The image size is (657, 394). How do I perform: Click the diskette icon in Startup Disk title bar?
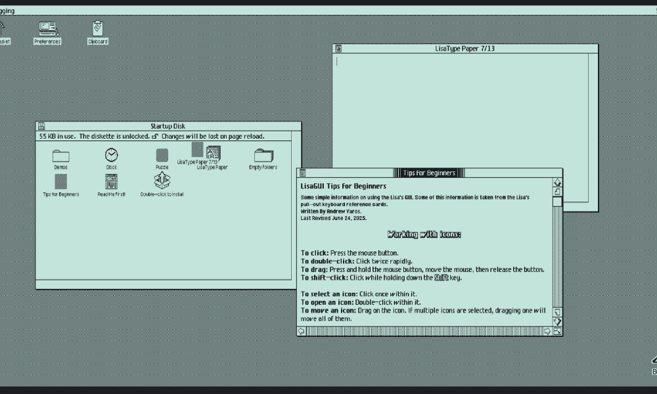(41, 126)
